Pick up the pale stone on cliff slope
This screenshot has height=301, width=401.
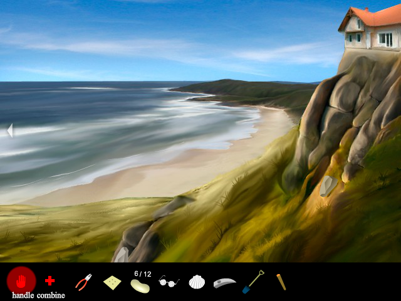328,186
